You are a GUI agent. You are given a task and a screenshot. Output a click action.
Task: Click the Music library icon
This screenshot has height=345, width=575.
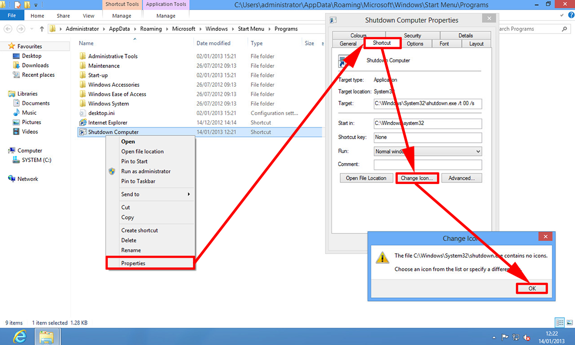(x=16, y=112)
